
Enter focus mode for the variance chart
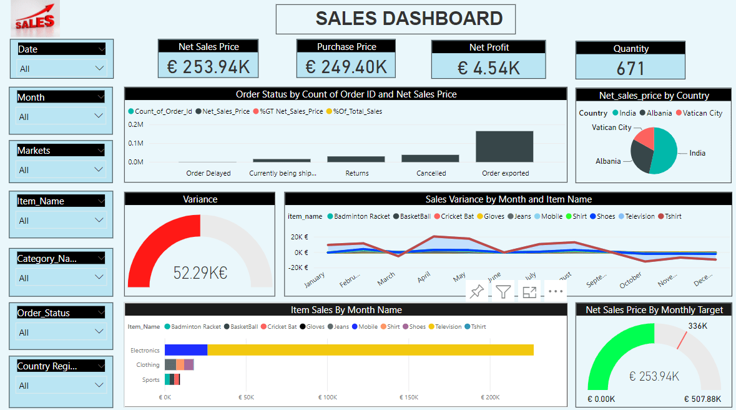point(529,292)
